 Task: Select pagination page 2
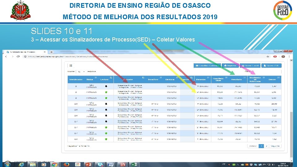[x=266, y=146]
